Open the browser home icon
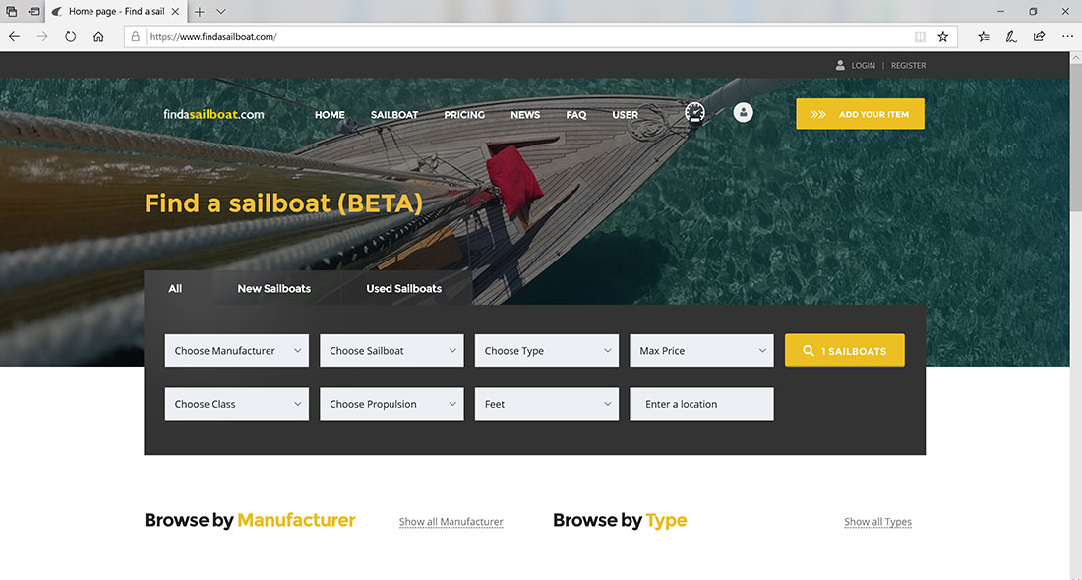This screenshot has width=1082, height=580. (98, 36)
